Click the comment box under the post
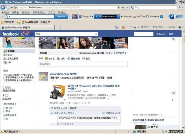 [x=89, y=119]
